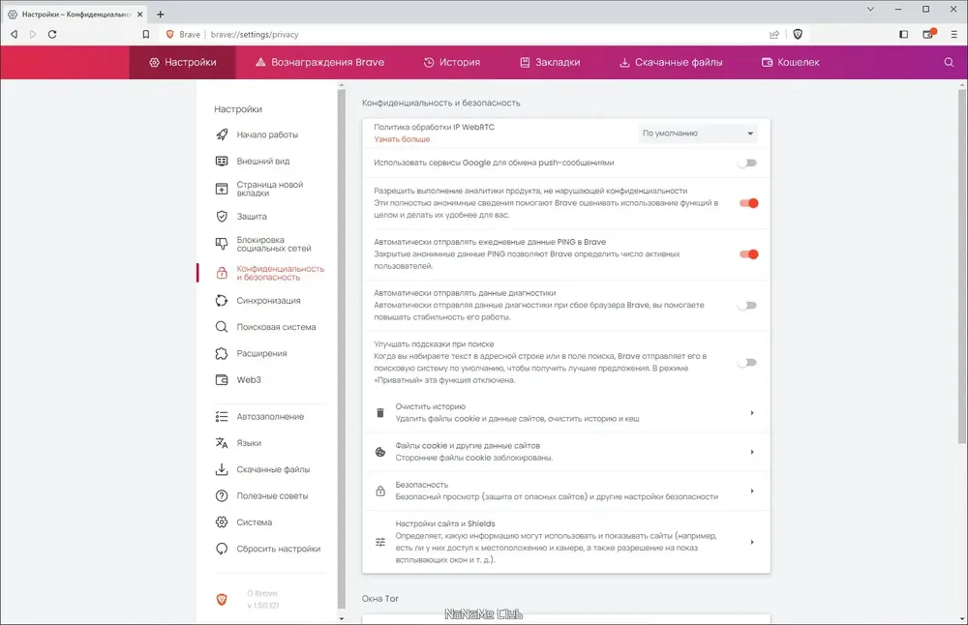Toggle the sidebar panel icon

[904, 35]
